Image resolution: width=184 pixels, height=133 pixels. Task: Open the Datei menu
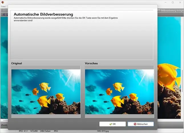pos(3,6)
